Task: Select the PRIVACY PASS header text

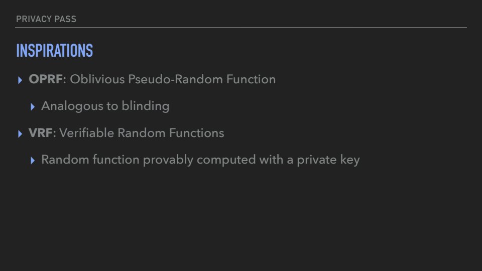Action: pos(46,19)
